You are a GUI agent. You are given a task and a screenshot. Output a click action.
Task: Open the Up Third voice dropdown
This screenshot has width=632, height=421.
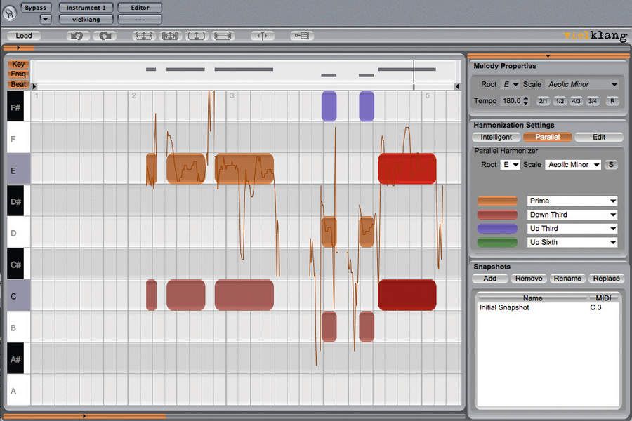pyautogui.click(x=572, y=229)
